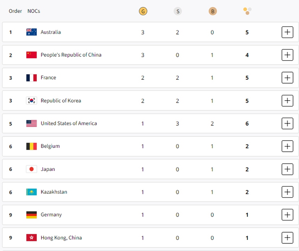The image size is (299, 251).
Task: Select the France flag icon
Action: tap(31, 78)
